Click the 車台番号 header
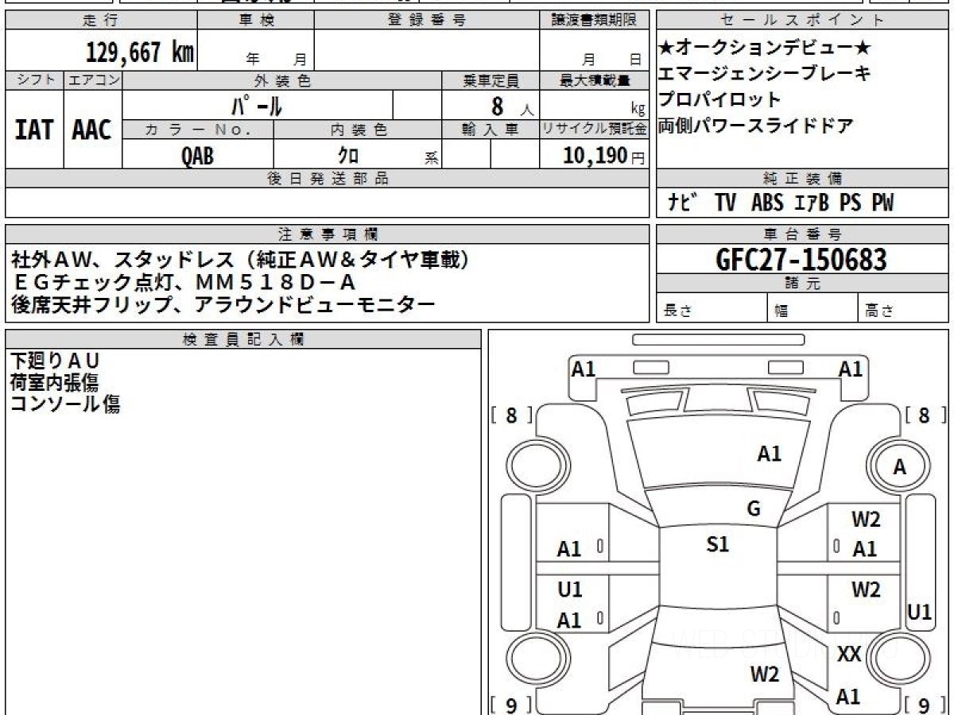 tap(803, 234)
